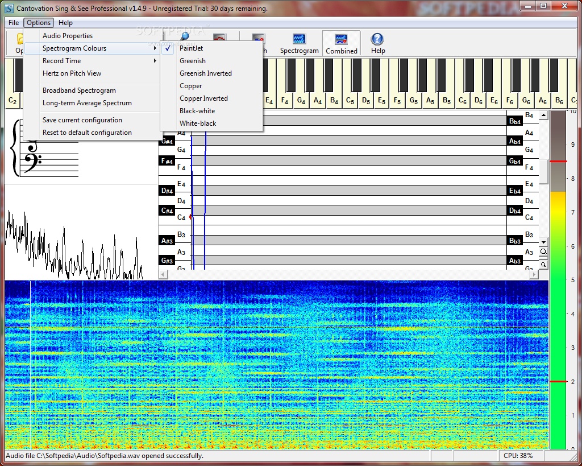Expand the Record Time submenu
The height and width of the screenshot is (466, 582).
(93, 60)
